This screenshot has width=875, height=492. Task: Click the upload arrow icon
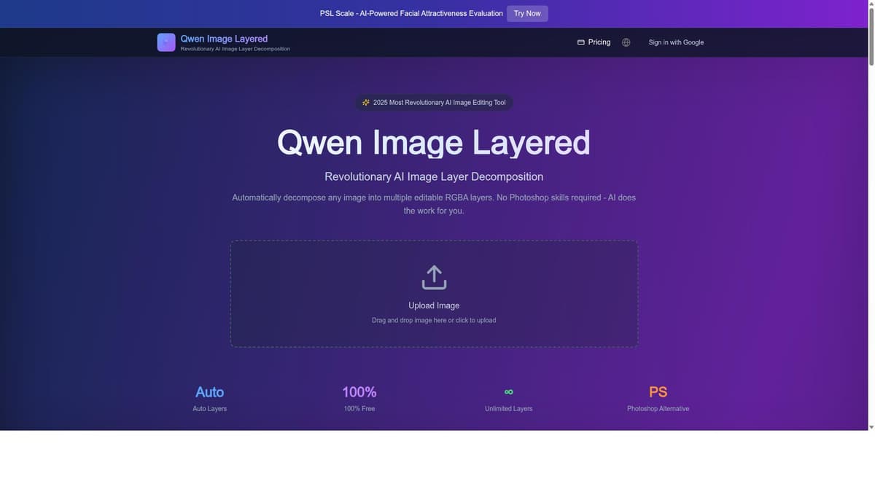(x=434, y=276)
